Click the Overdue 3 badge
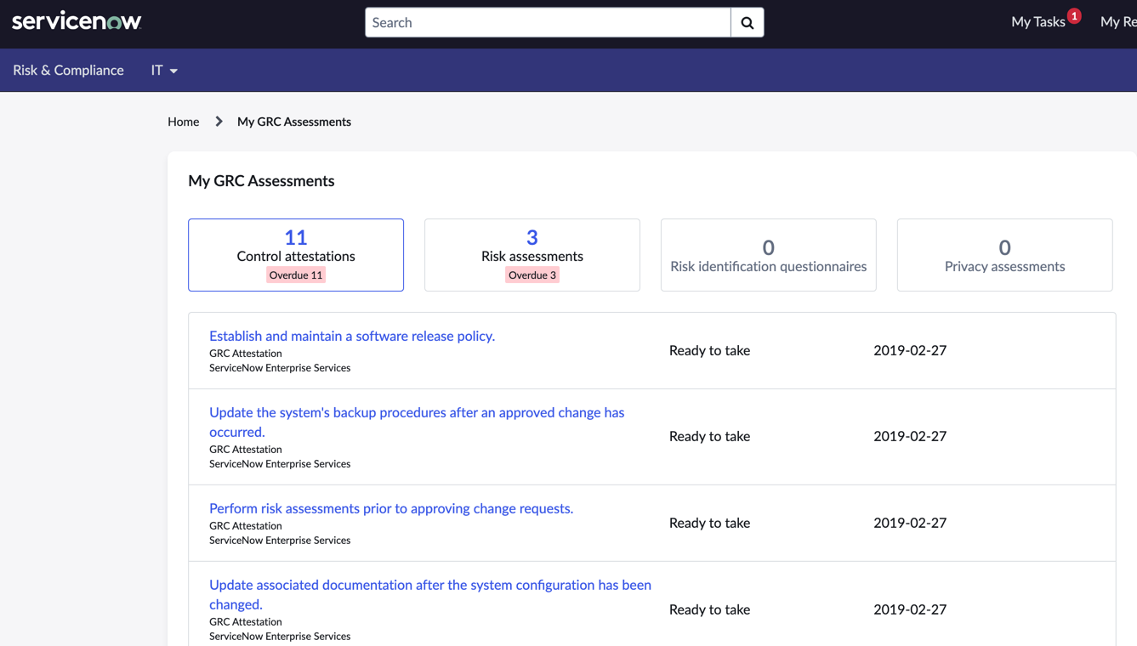Image resolution: width=1137 pixels, height=646 pixels. pos(532,275)
